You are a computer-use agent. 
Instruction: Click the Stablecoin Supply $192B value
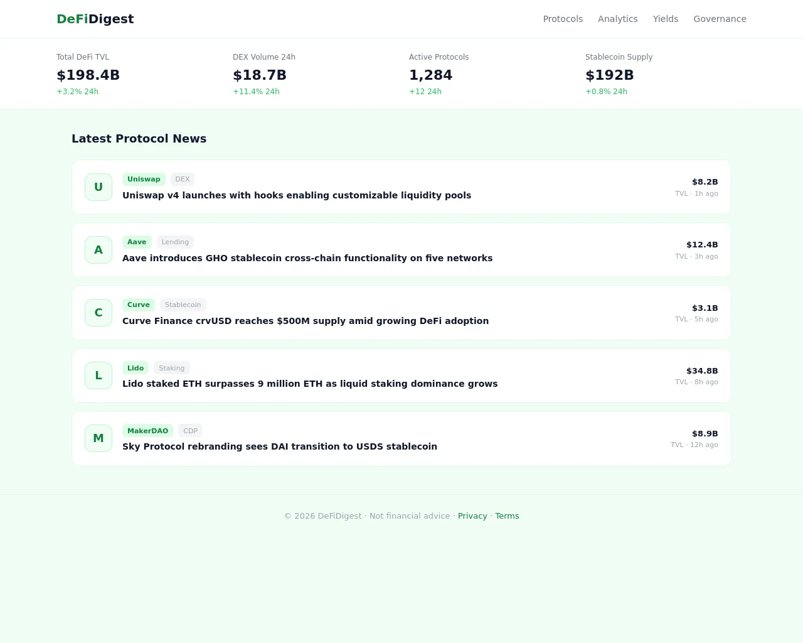coord(610,75)
